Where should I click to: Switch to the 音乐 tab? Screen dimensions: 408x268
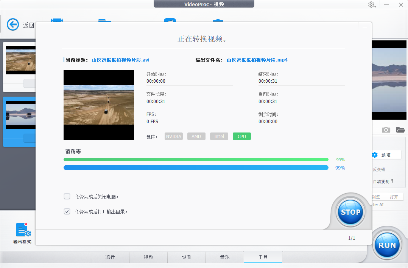click(225, 257)
